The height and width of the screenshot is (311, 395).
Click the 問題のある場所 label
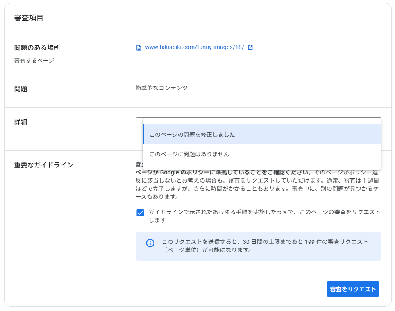click(x=37, y=47)
